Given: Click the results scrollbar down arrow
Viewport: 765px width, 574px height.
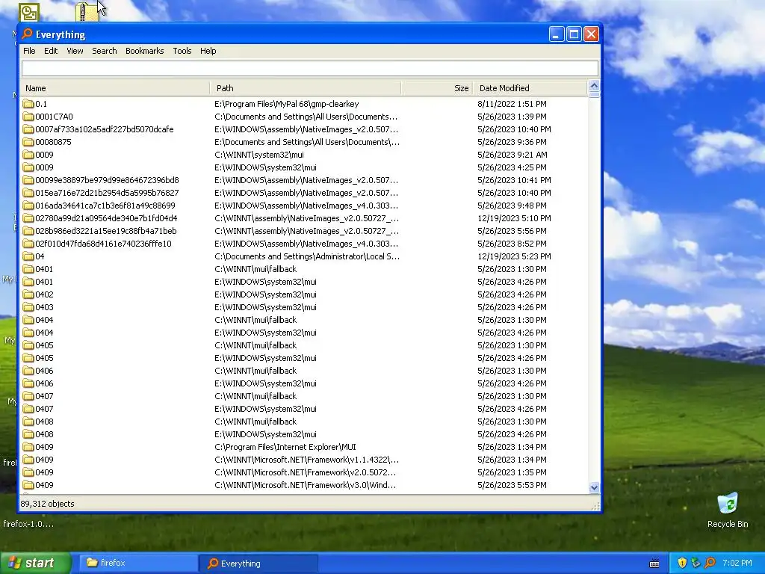Looking at the screenshot, I should [594, 487].
